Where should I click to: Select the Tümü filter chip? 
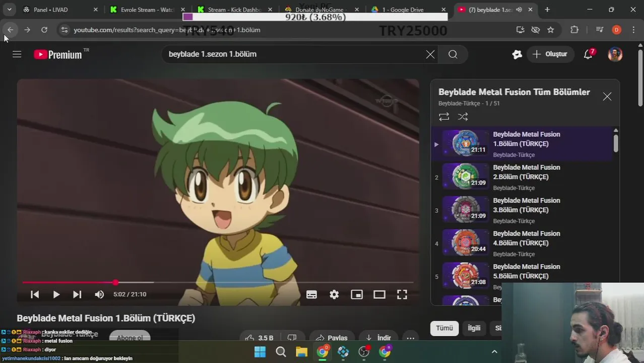point(444,328)
